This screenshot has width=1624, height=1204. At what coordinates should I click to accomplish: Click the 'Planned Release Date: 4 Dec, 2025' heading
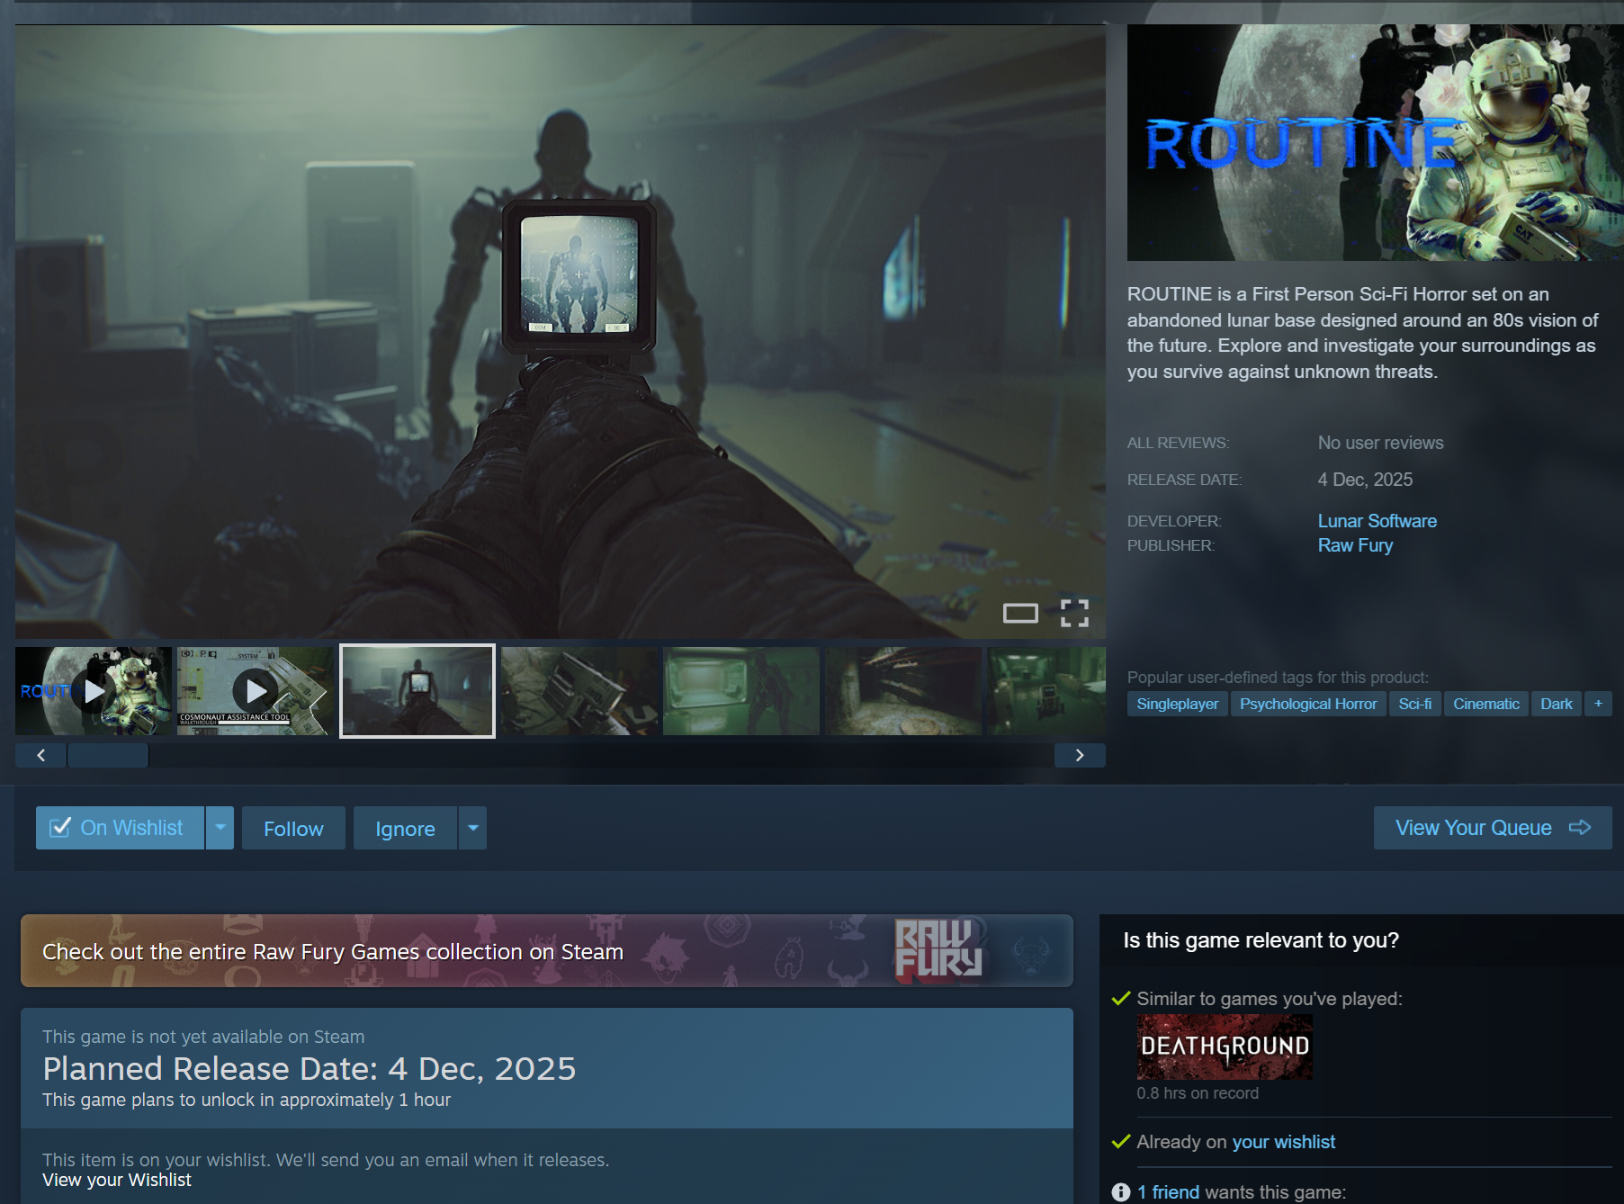point(310,1068)
